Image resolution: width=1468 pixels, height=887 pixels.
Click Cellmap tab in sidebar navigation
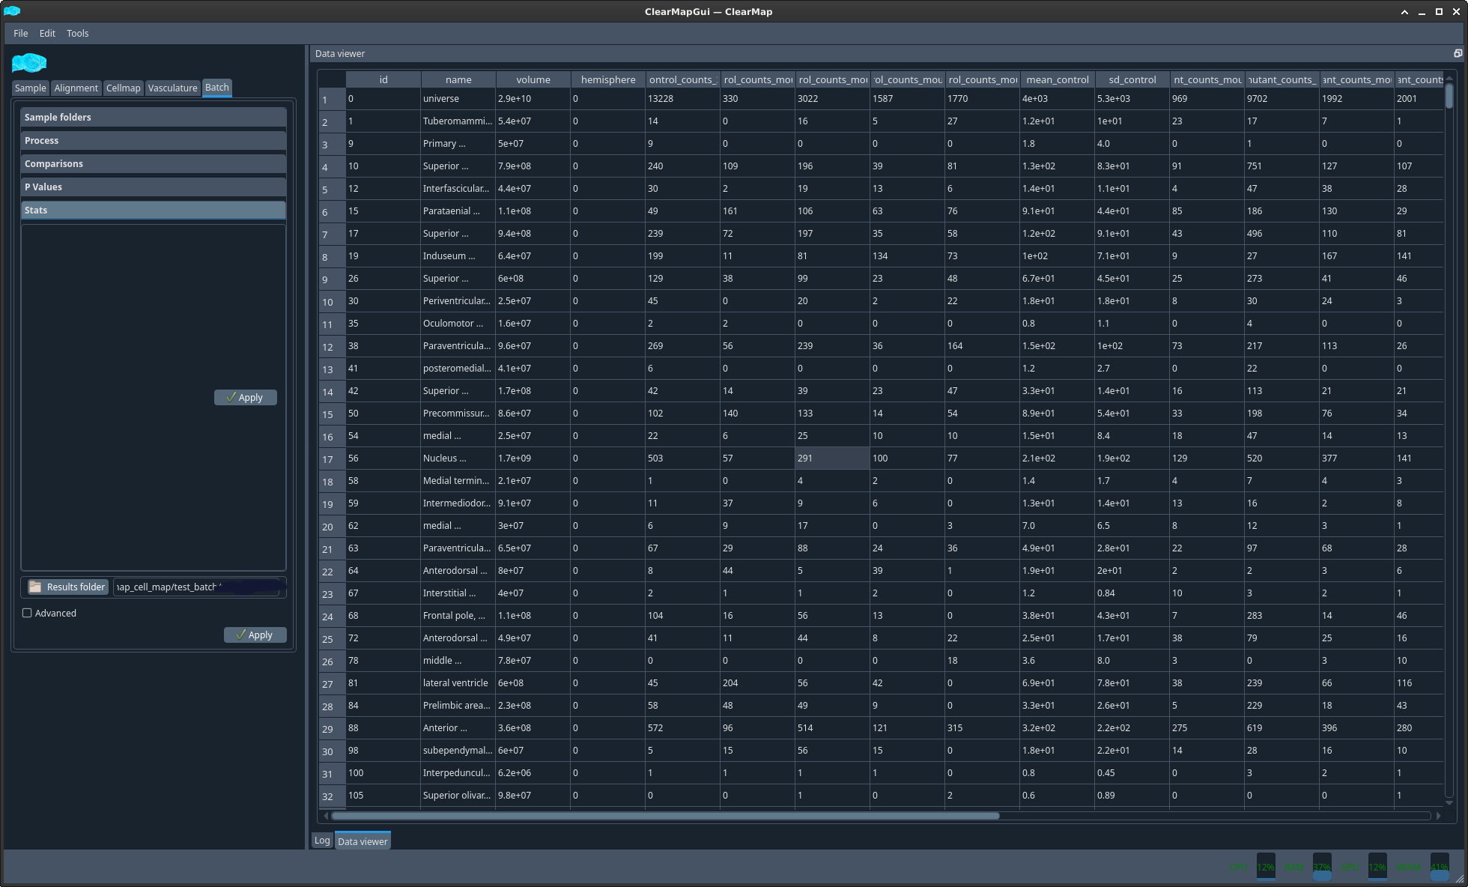[x=121, y=87]
